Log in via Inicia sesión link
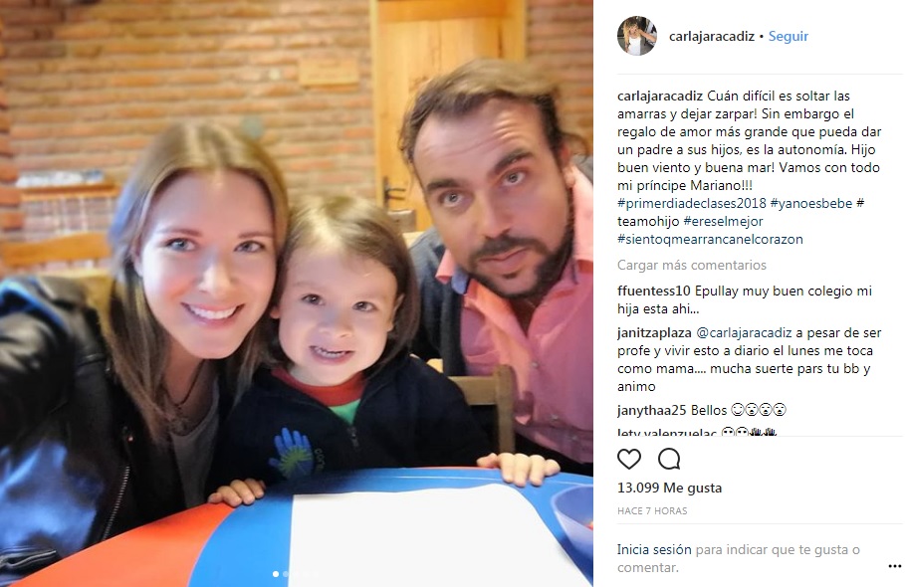This screenshot has width=905, height=587. pyautogui.click(x=654, y=549)
